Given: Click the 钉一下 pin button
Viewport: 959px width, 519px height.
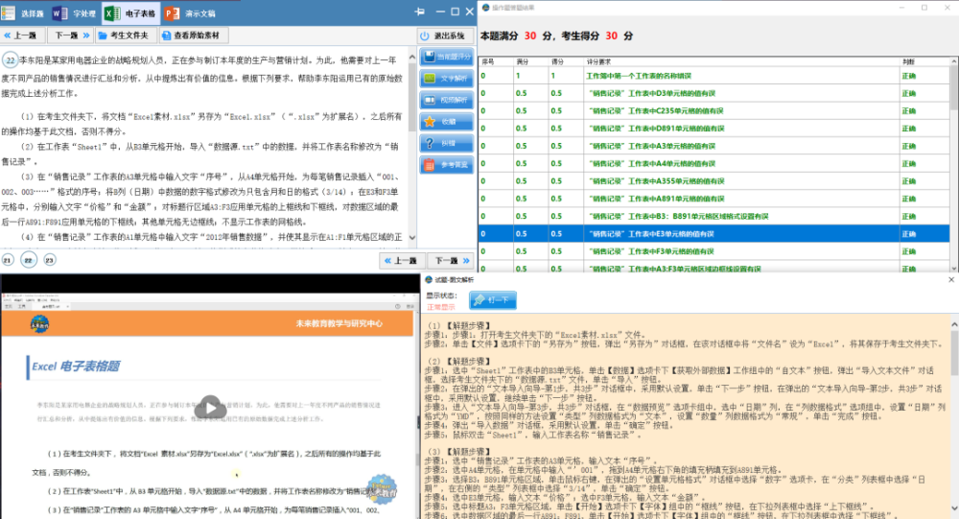Looking at the screenshot, I should pyautogui.click(x=493, y=300).
